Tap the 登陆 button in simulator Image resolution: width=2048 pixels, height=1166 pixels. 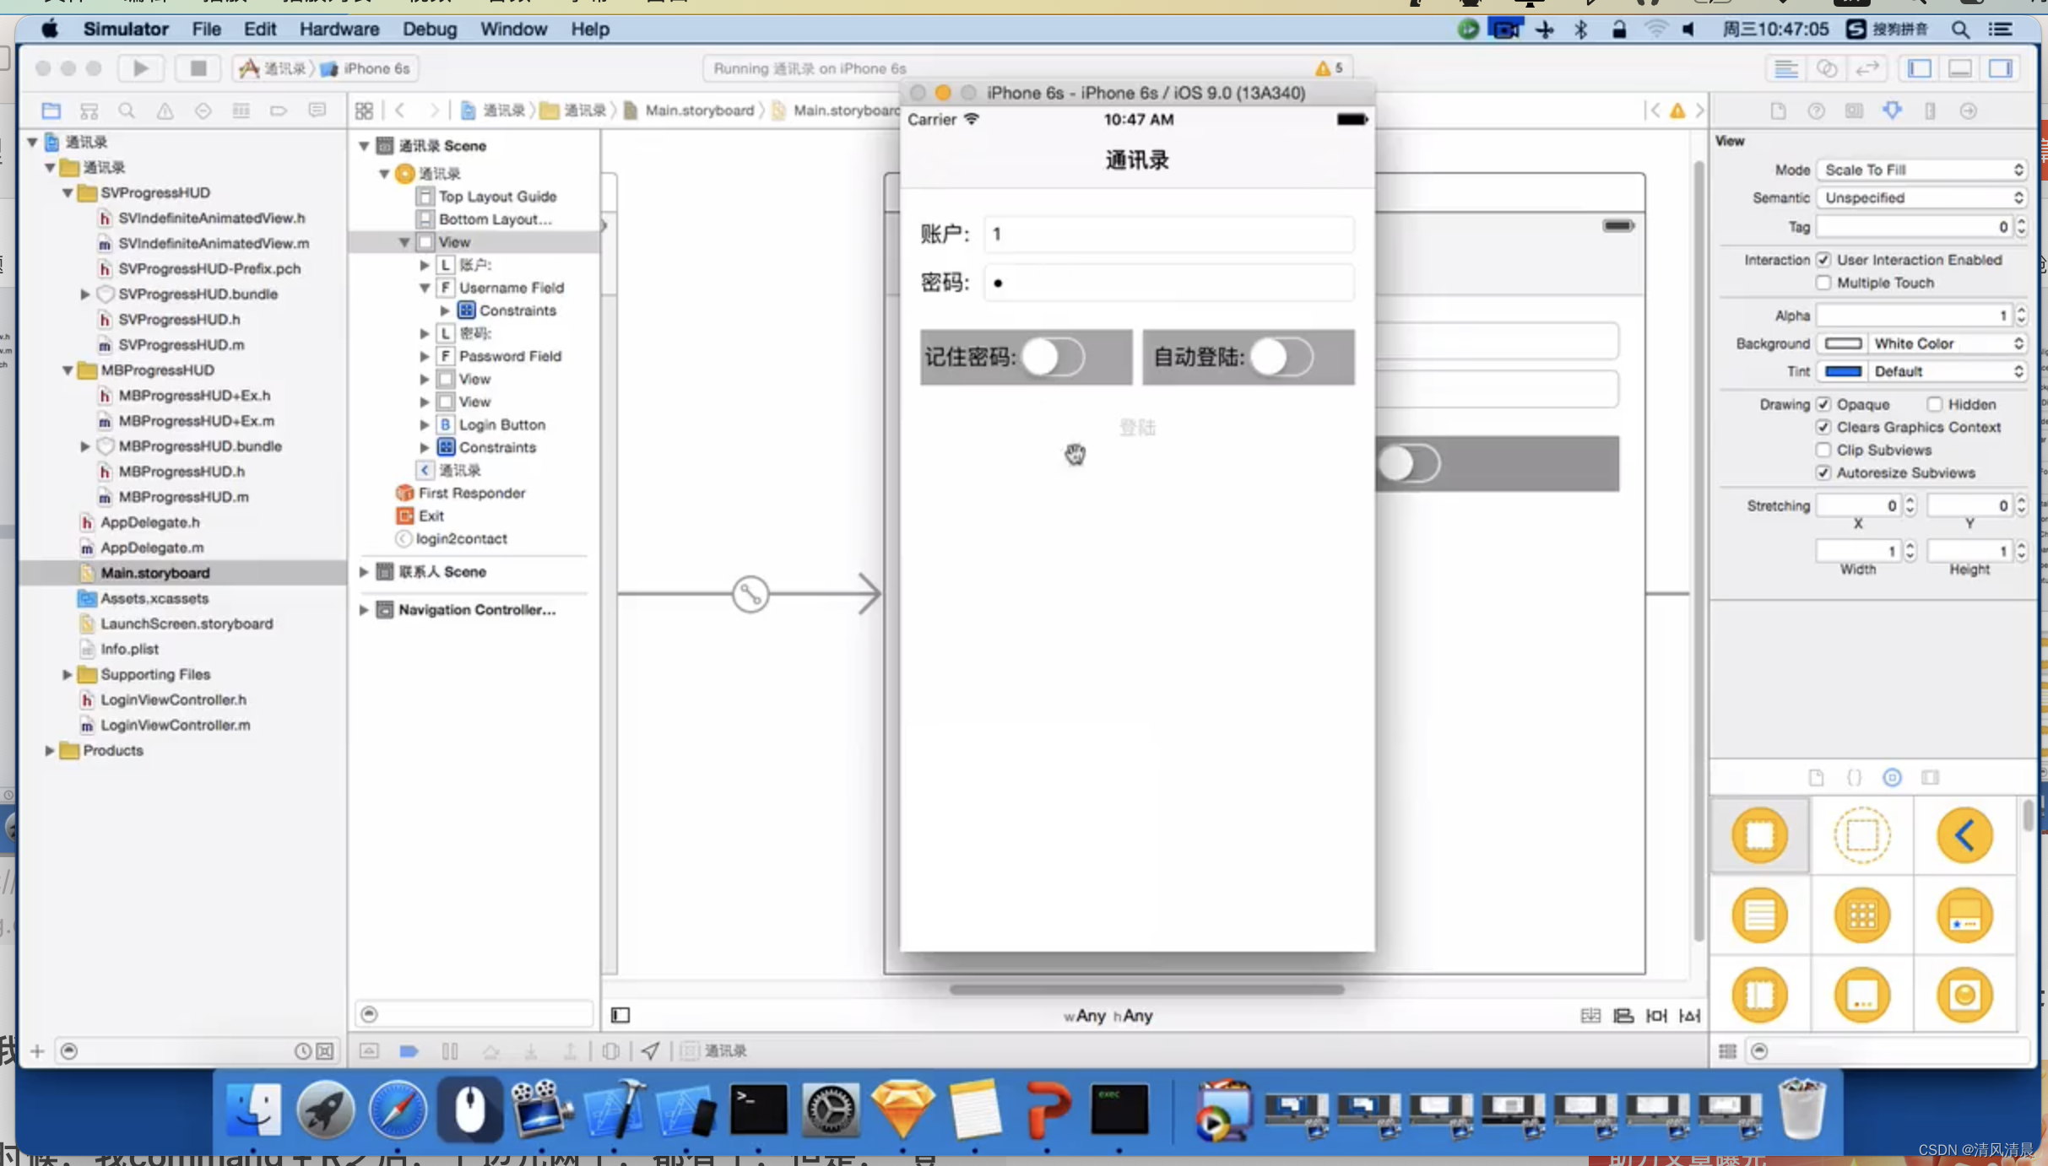(x=1137, y=428)
